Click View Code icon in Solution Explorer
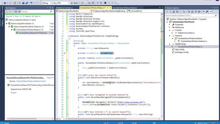 click(x=203, y=12)
